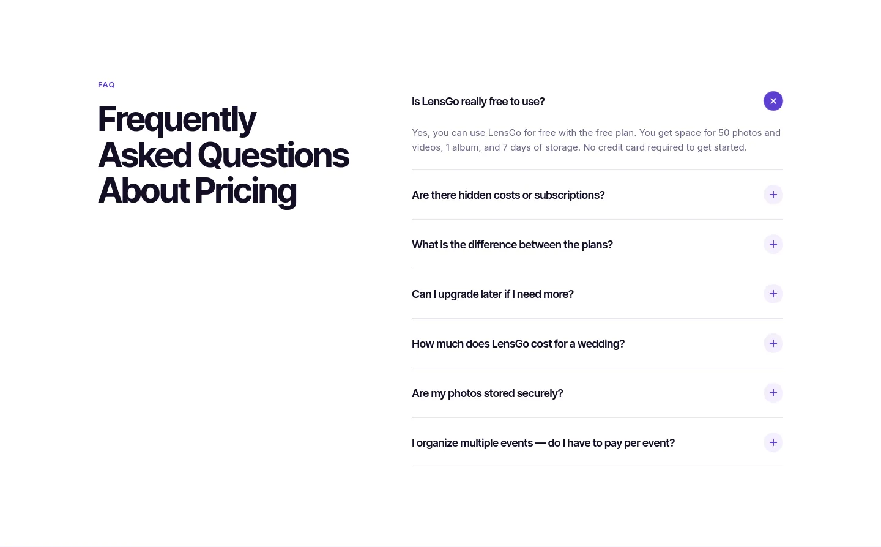Click plus icon beside hidden costs question
Screen dimensions: 881x547
773,195
